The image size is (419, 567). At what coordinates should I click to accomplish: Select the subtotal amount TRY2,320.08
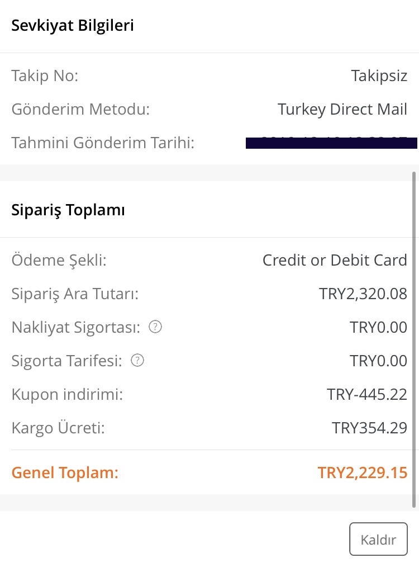(x=363, y=294)
